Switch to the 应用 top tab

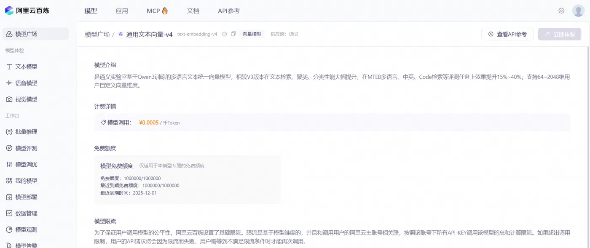pos(122,11)
